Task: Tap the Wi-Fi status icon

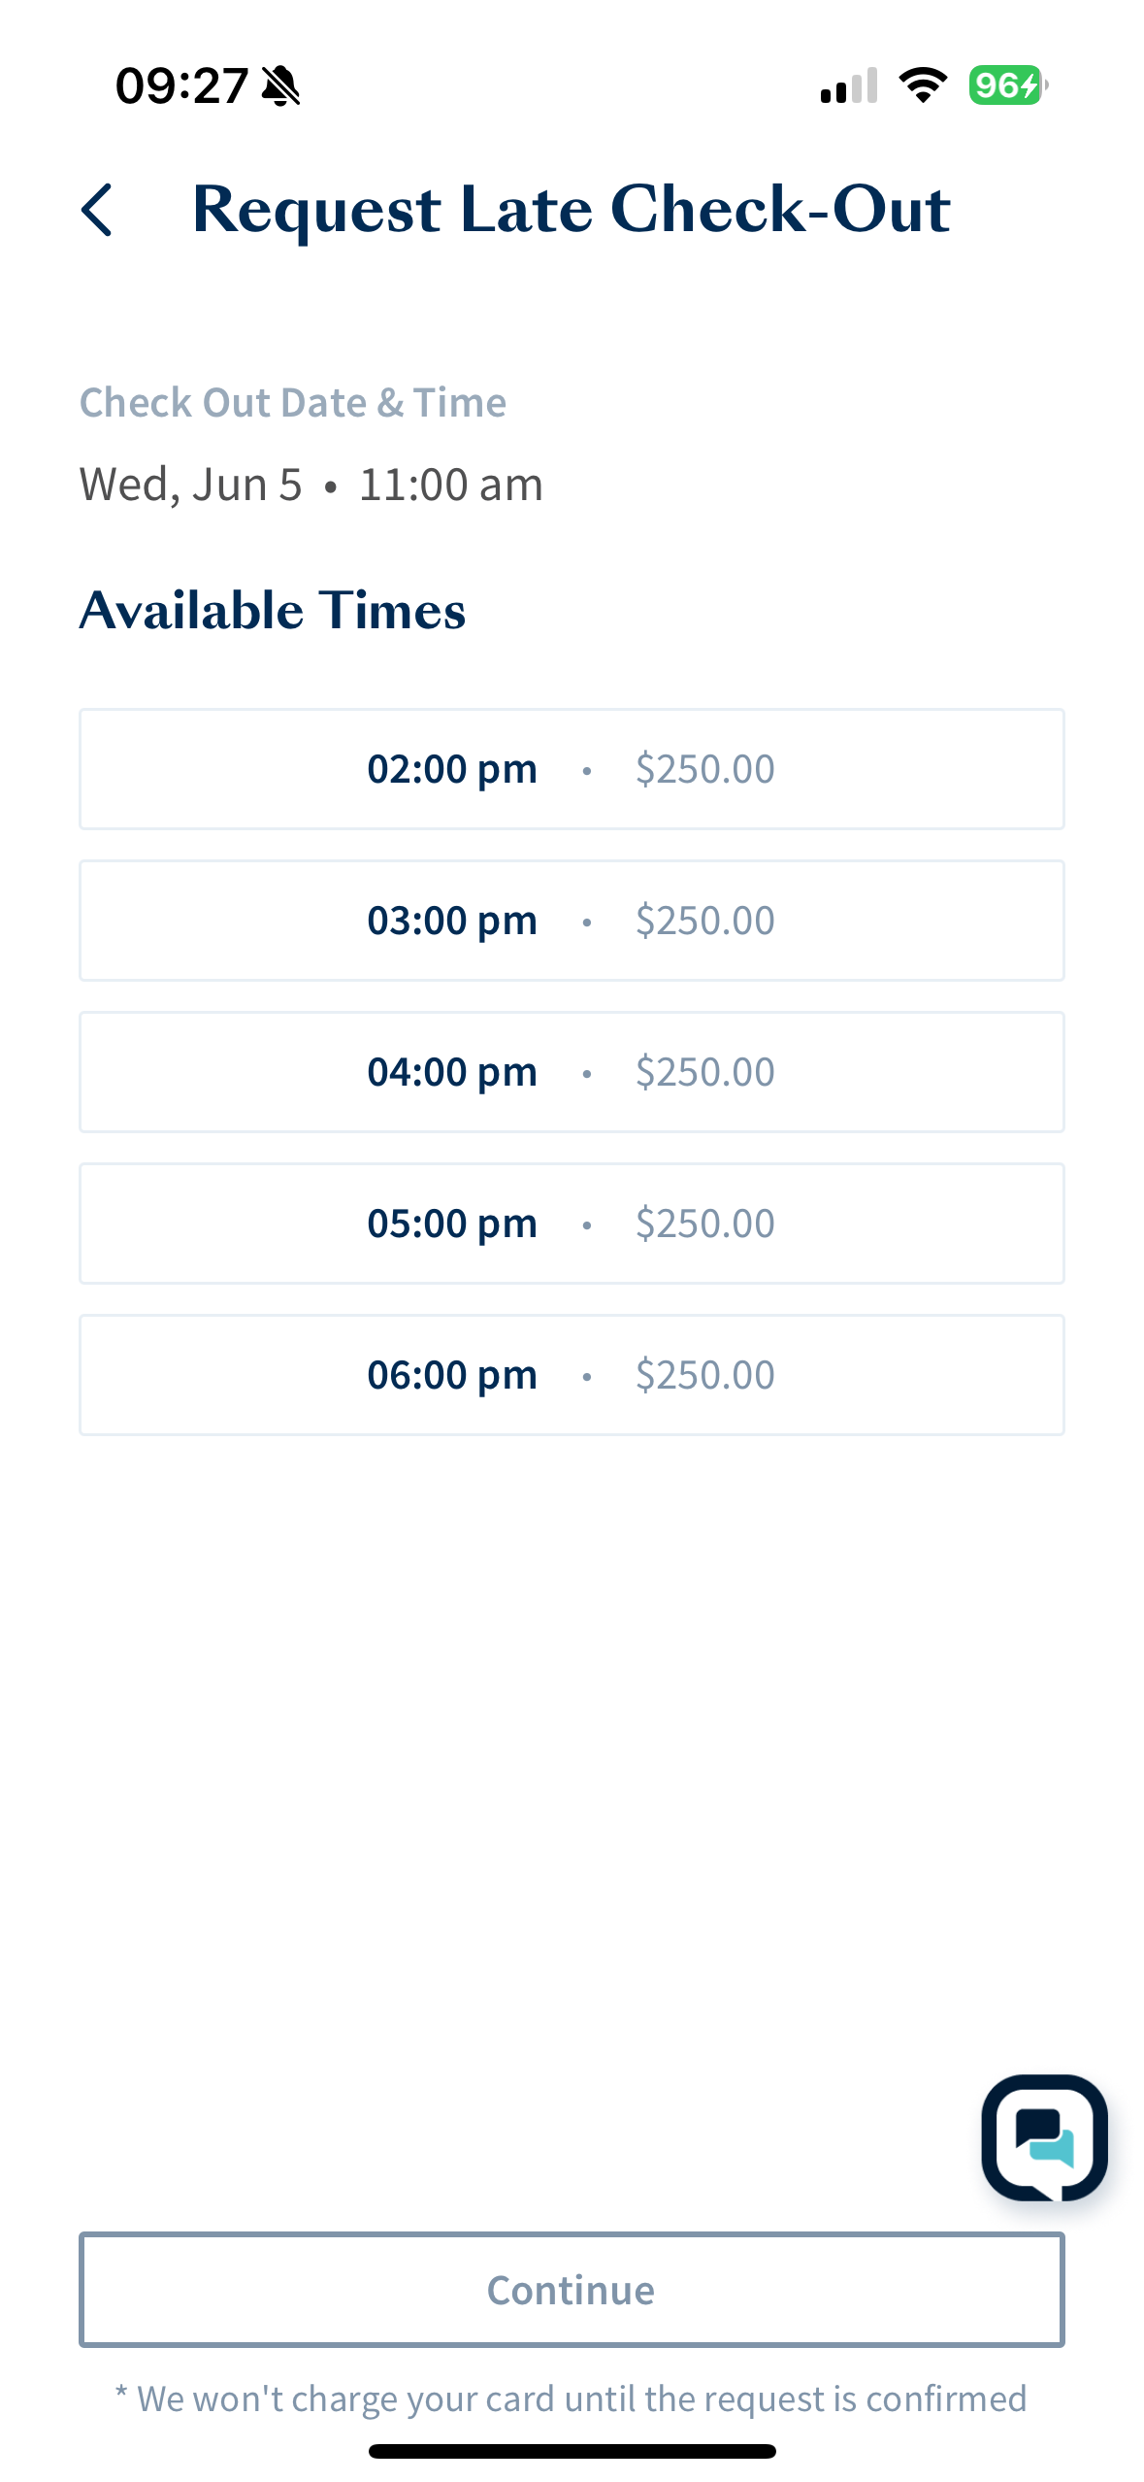Action: [x=923, y=85]
